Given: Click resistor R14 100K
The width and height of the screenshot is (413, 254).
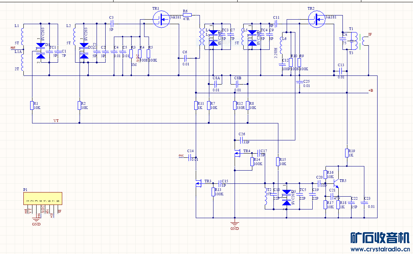Looking at the screenshot, I should pos(252,162).
